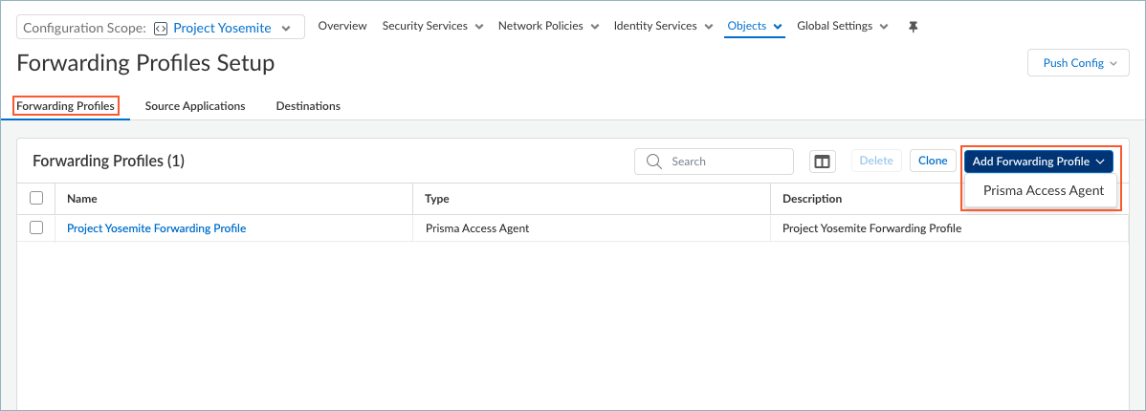
Task: Click the Clone button
Action: click(x=933, y=162)
